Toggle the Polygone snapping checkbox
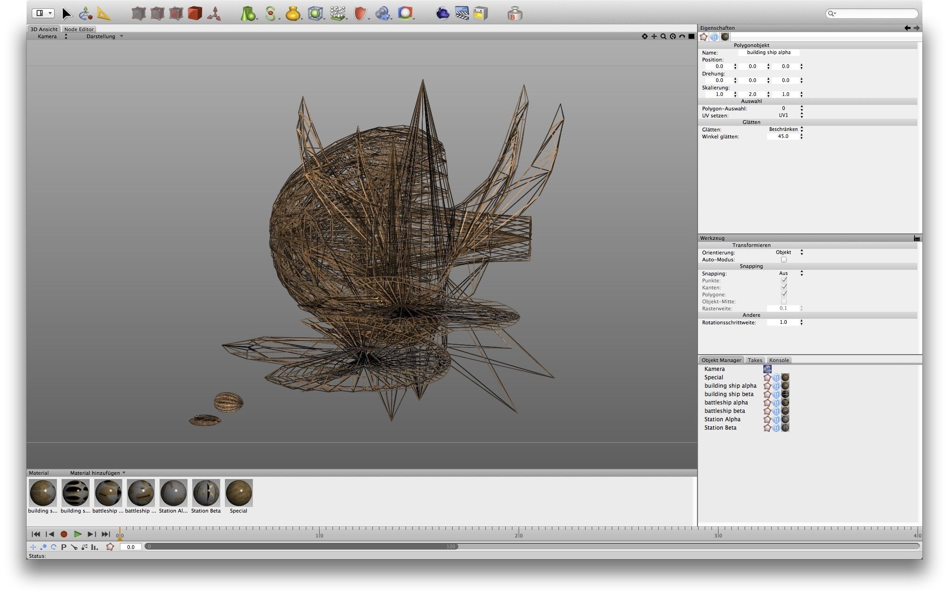Viewport: 949px width, 596px height. (x=784, y=295)
